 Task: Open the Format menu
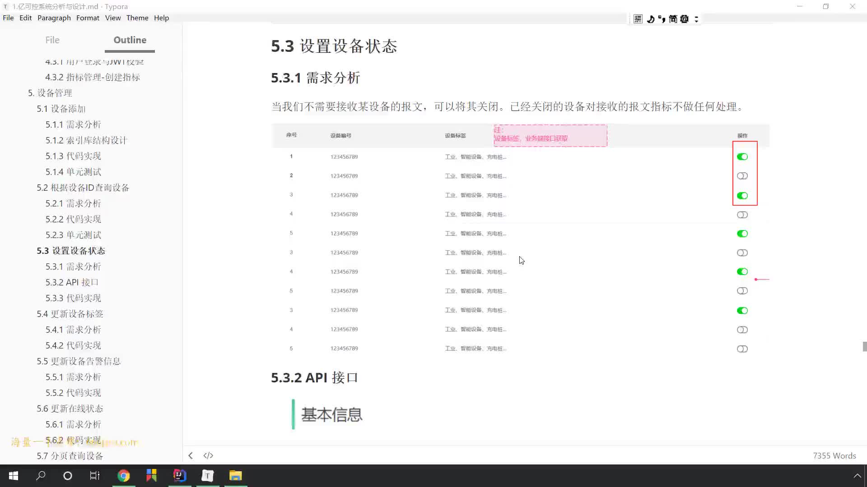coord(88,18)
